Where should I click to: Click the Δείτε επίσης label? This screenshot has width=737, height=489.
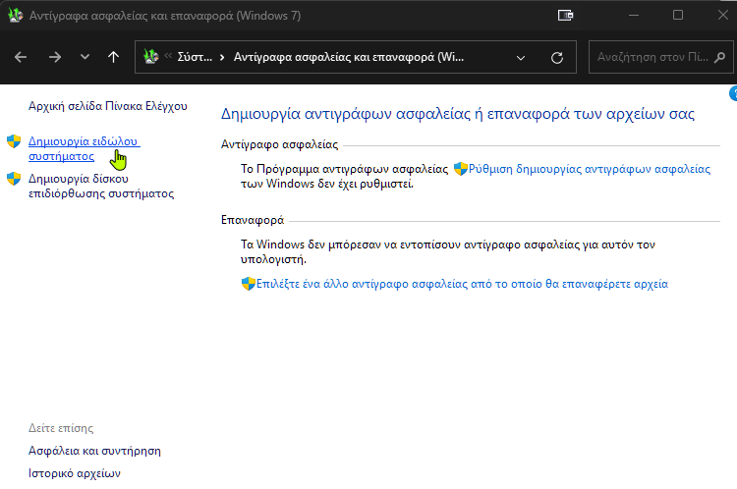coord(61,428)
